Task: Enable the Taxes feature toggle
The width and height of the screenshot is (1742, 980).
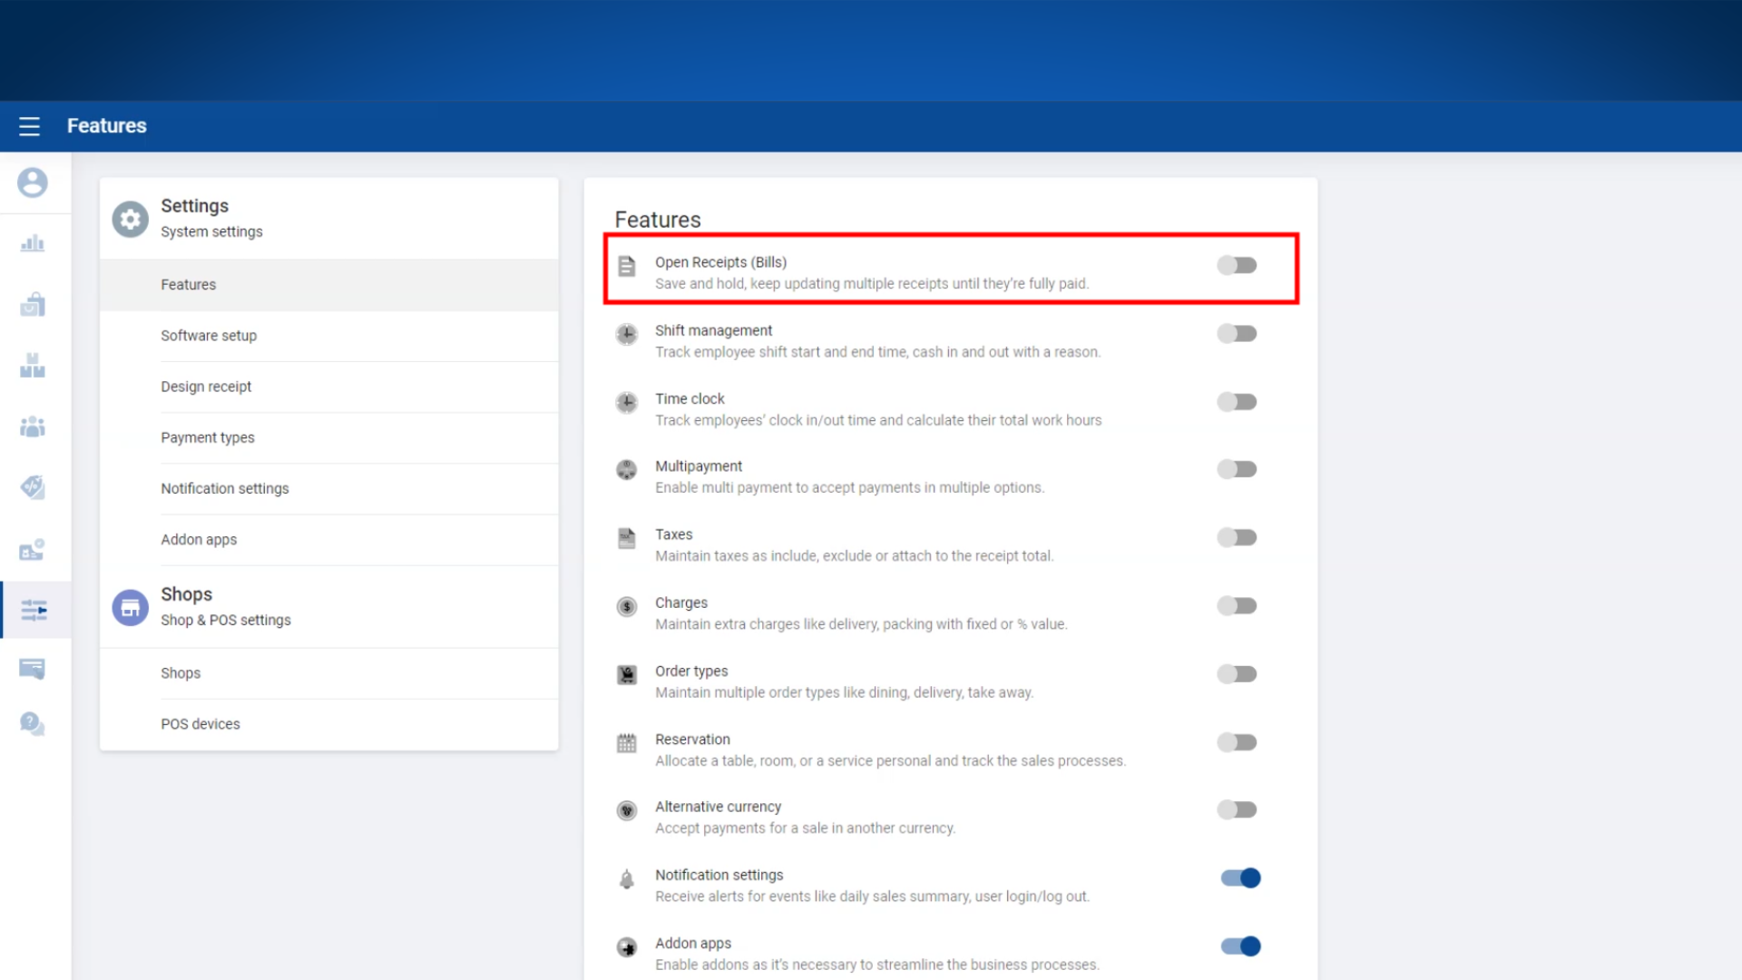Action: pyautogui.click(x=1238, y=537)
